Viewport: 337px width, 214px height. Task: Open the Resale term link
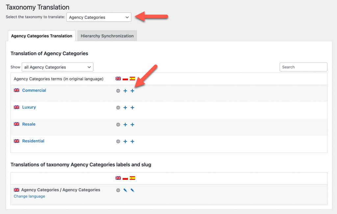click(29, 124)
